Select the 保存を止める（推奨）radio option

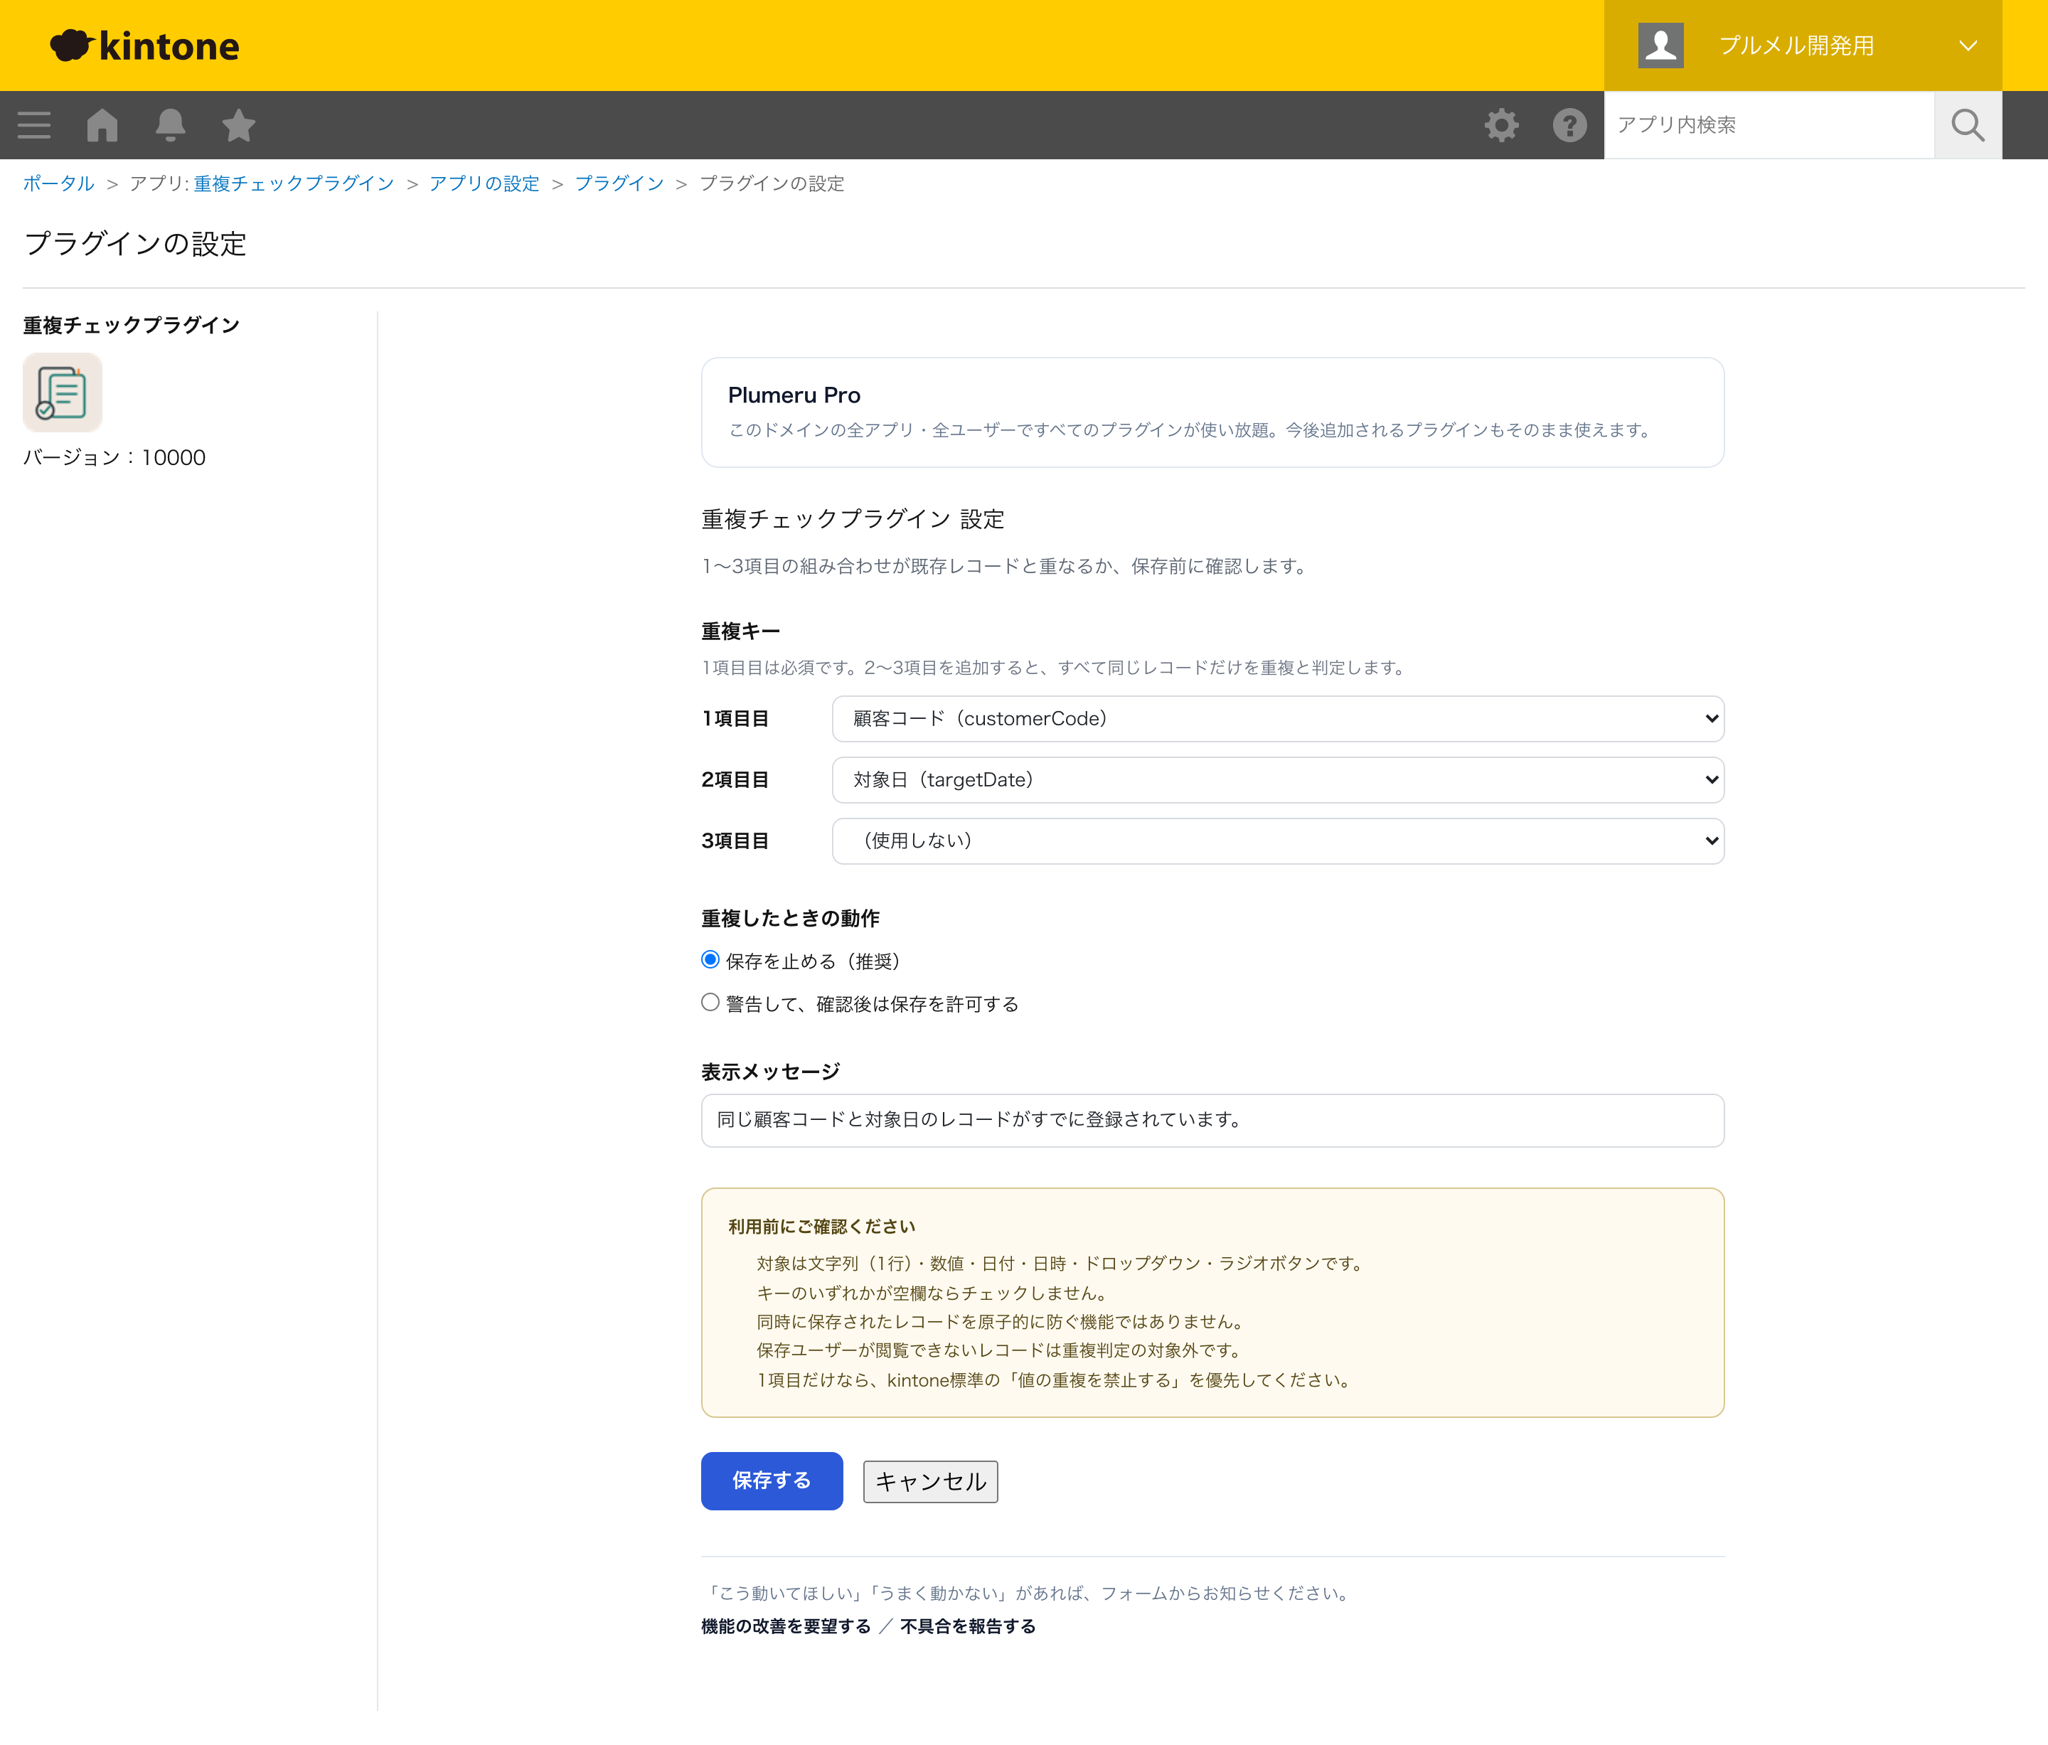(x=710, y=959)
